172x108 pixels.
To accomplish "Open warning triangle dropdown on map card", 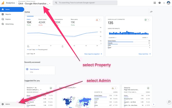I will (x=114, y=88).
